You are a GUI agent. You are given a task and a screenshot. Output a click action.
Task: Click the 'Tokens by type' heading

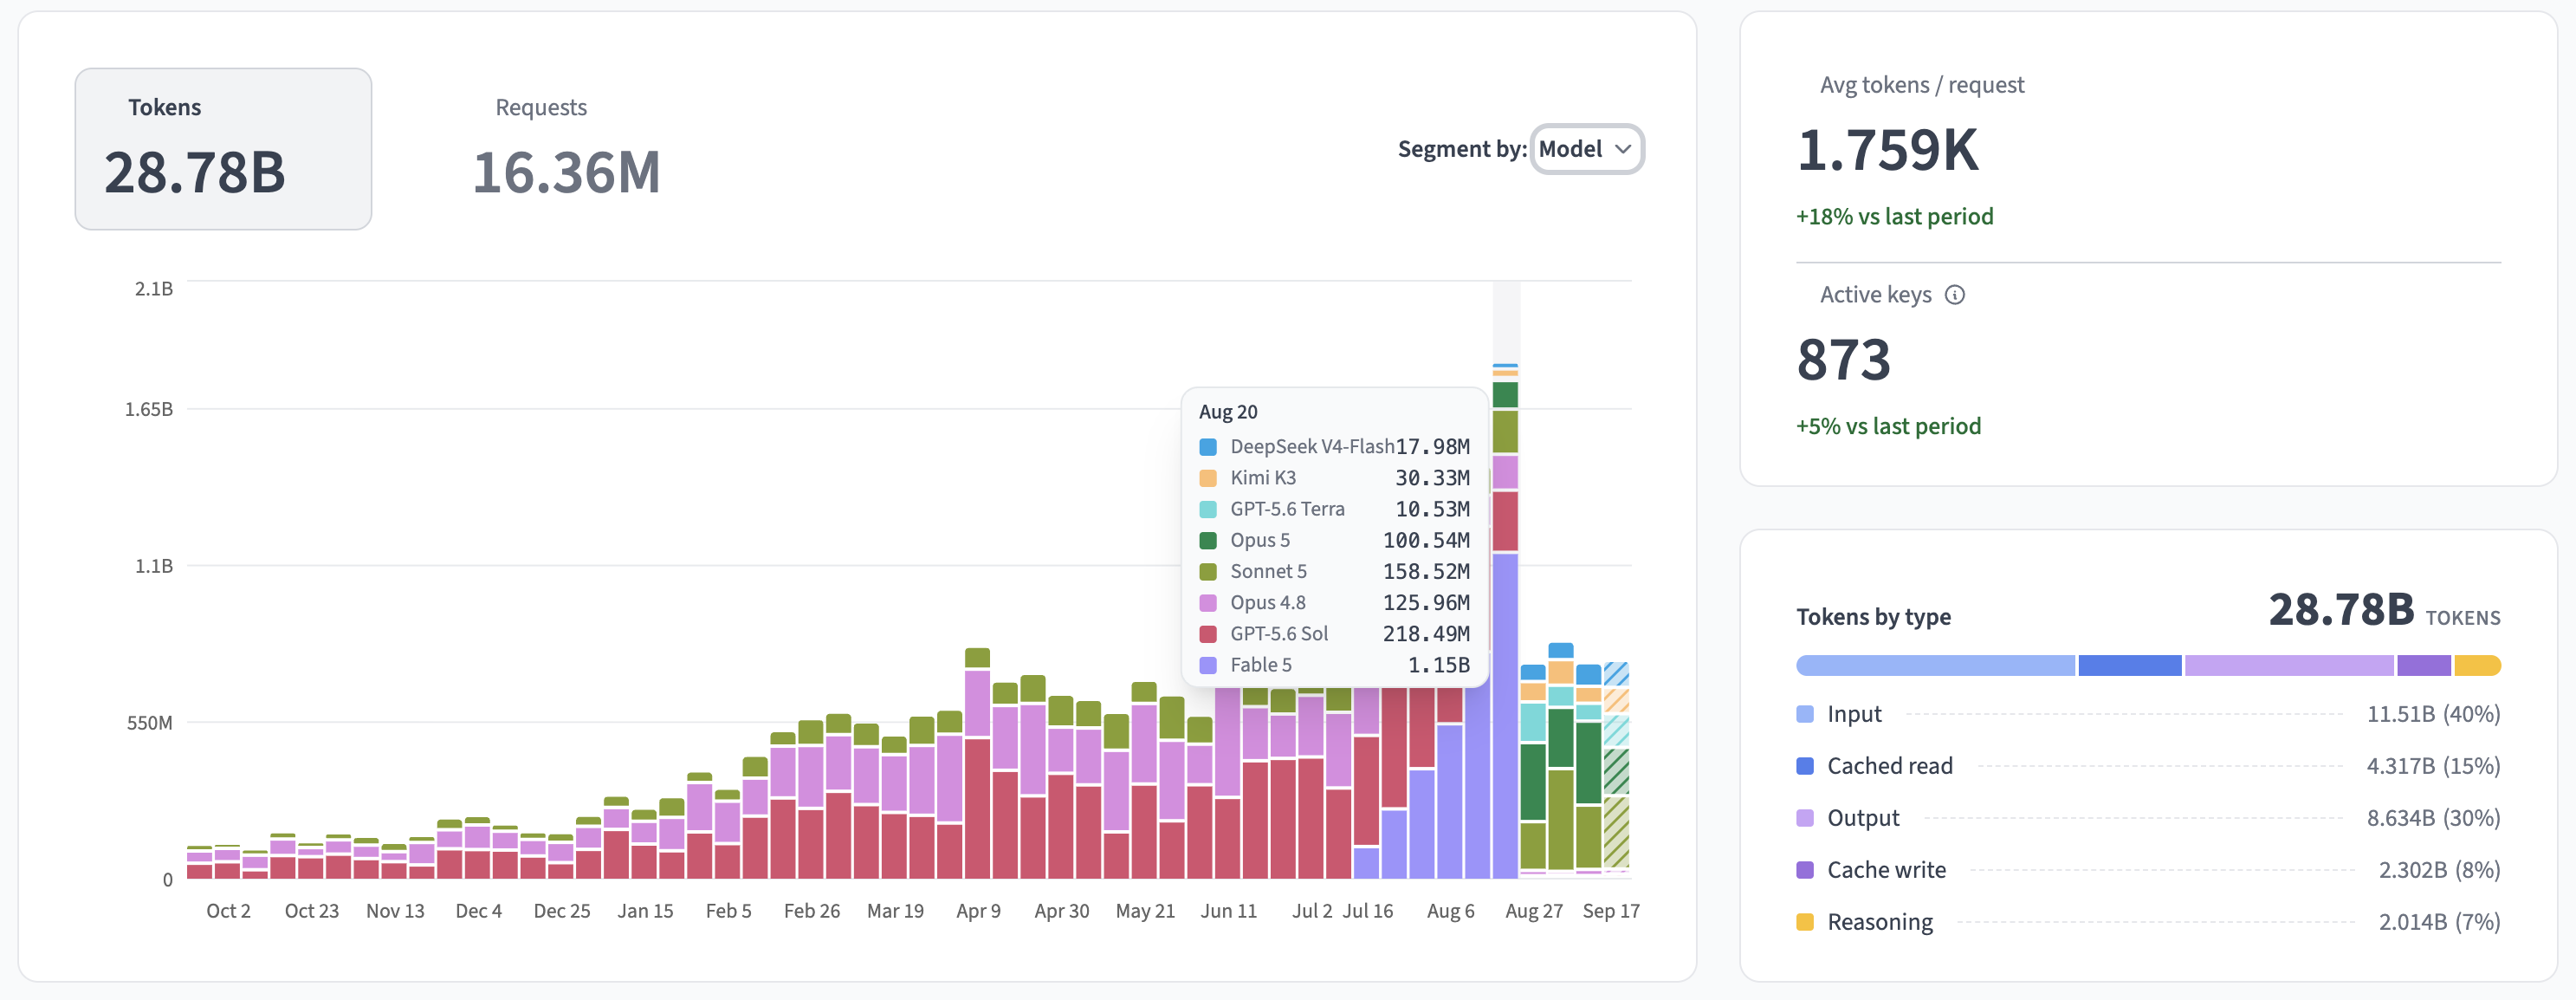1873,617
